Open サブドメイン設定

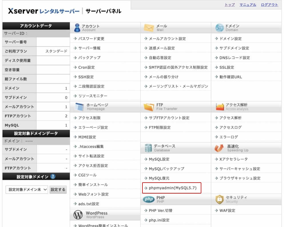click(234, 48)
